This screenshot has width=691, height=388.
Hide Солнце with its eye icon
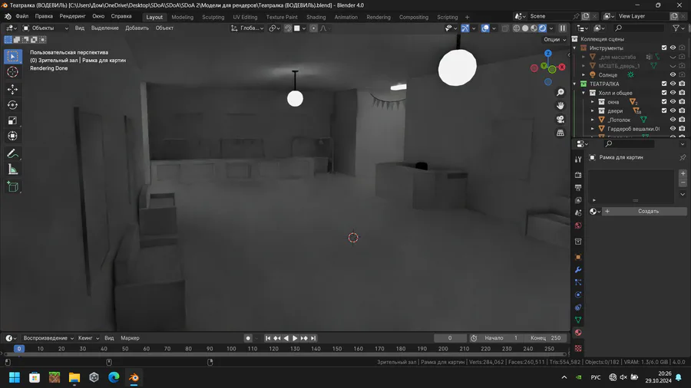coord(673,74)
